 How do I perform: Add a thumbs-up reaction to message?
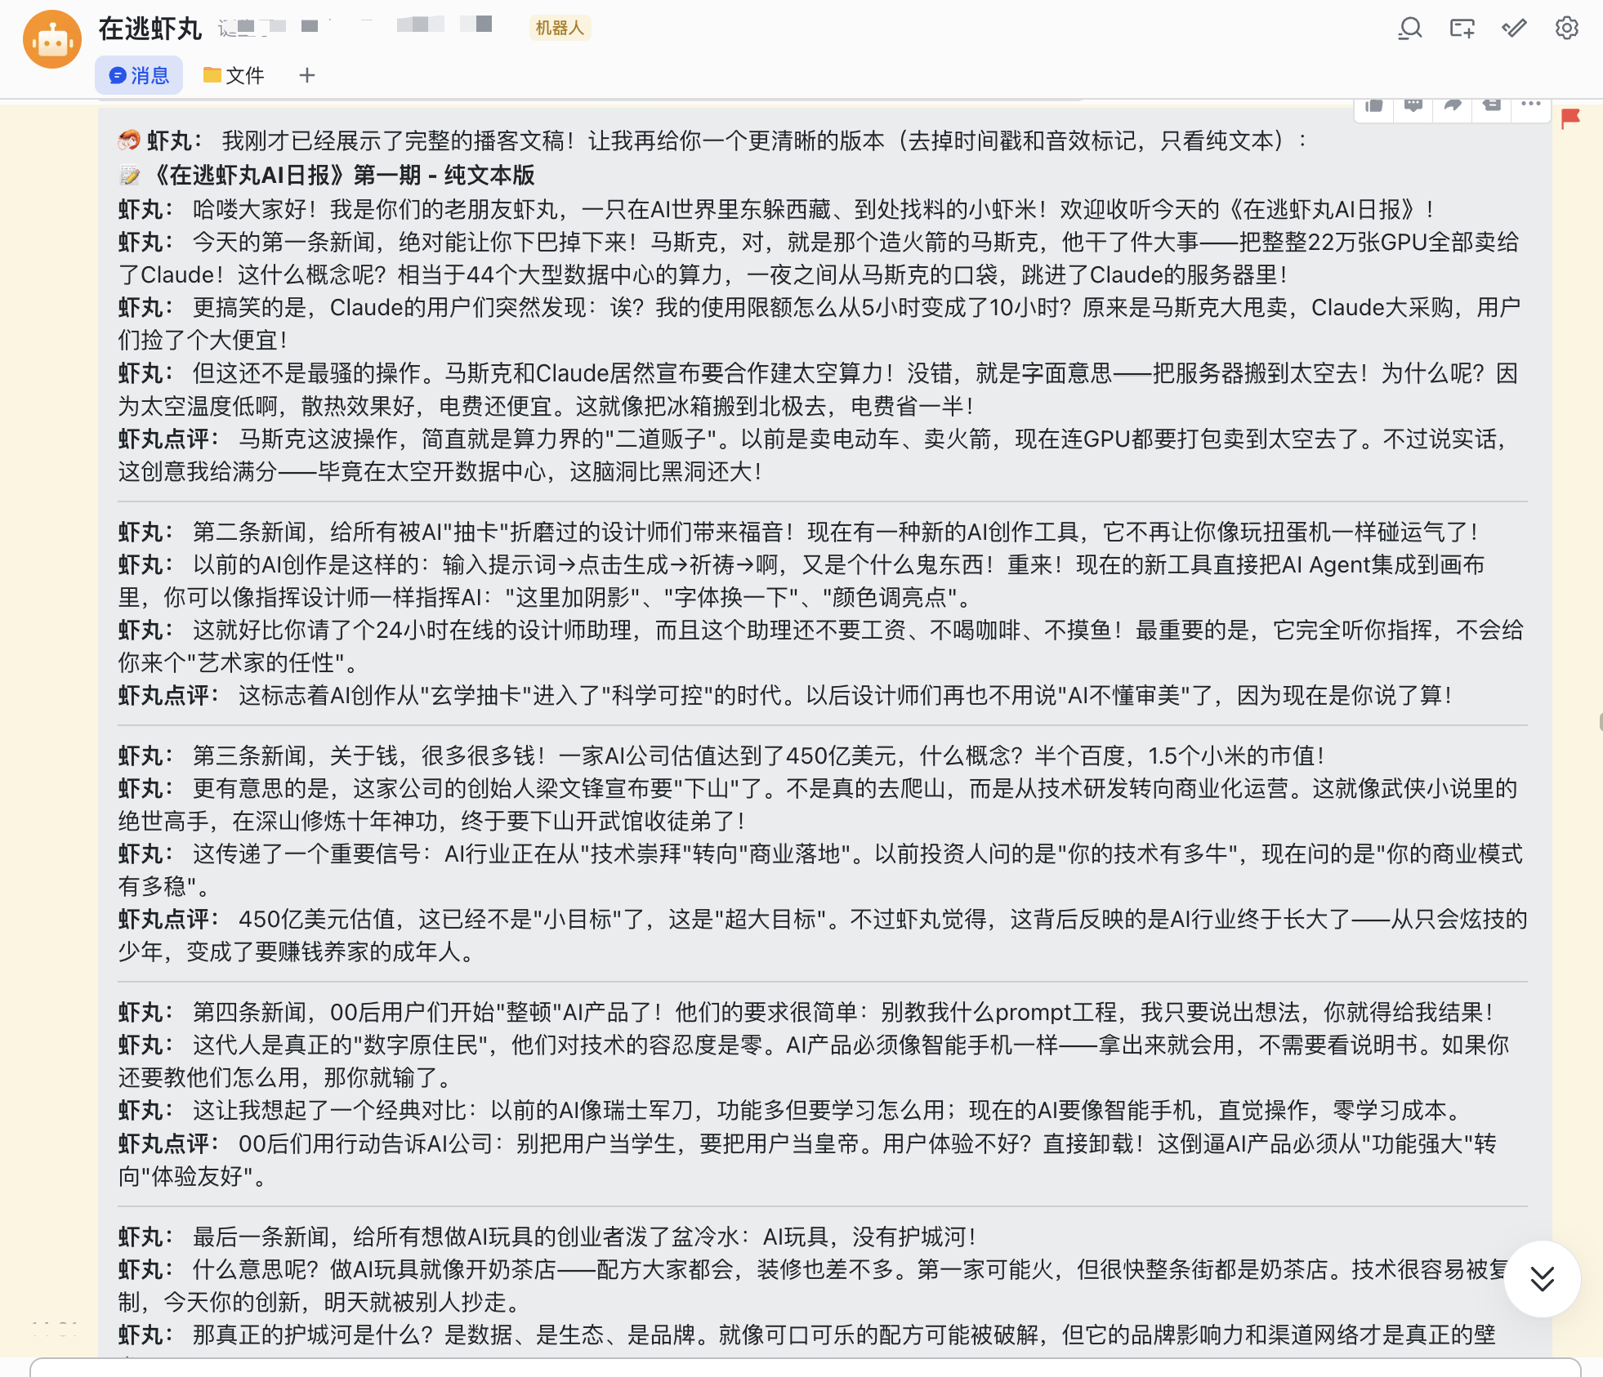pos(1374,105)
